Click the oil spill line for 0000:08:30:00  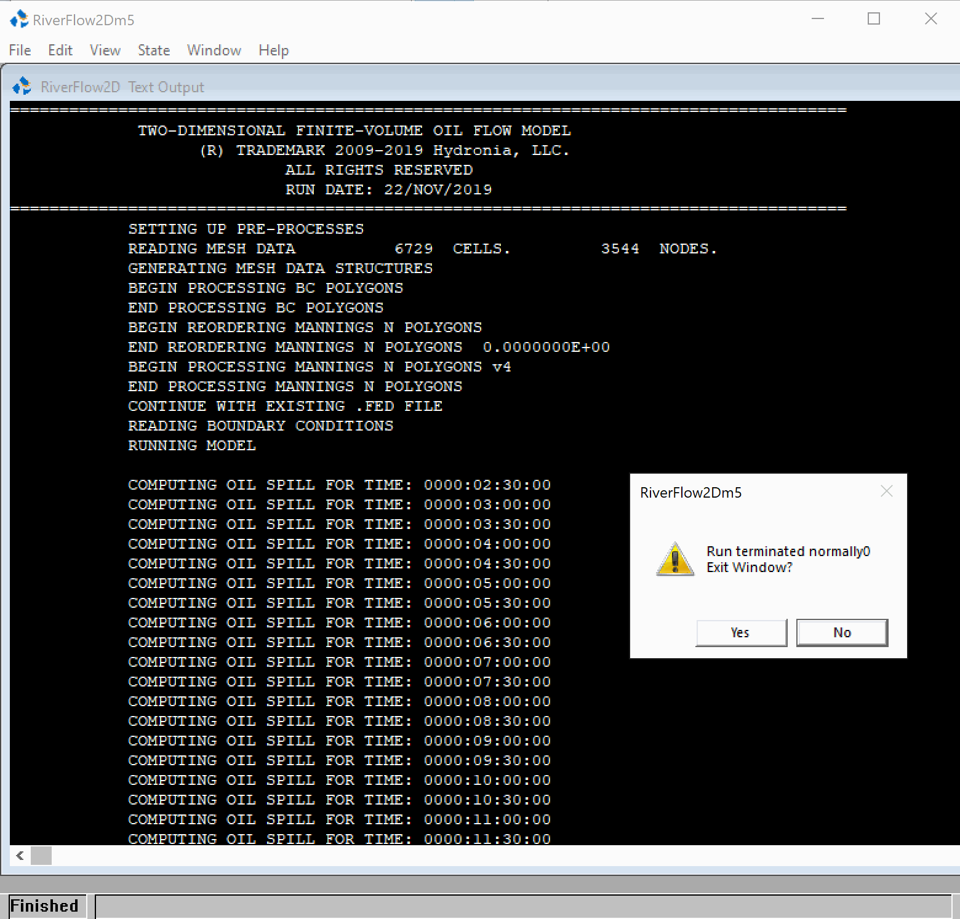pos(340,721)
